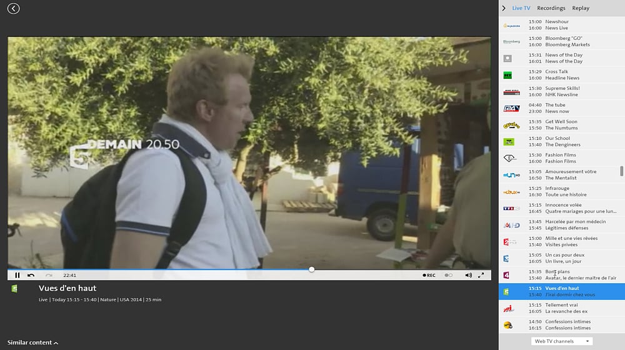Collapse the channel list with the chevron

point(504,8)
